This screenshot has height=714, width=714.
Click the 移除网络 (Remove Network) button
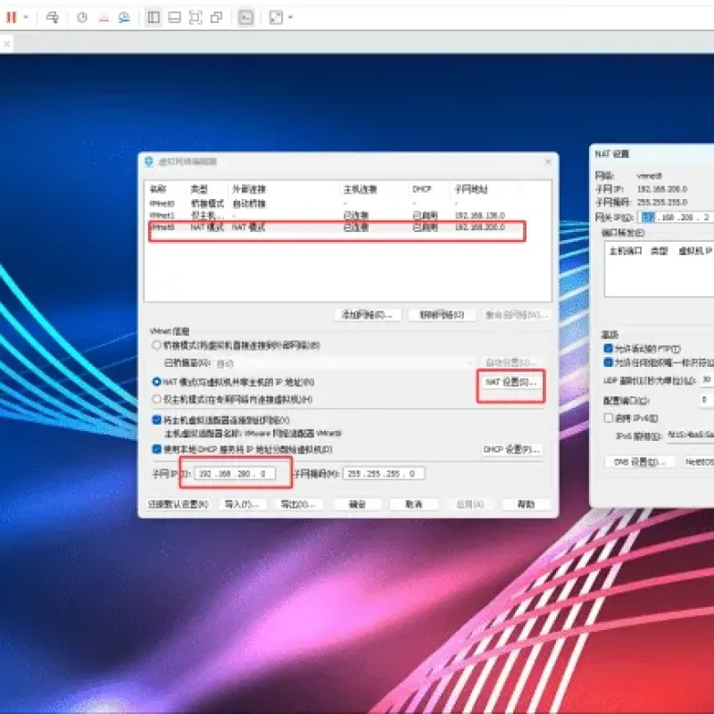click(442, 315)
